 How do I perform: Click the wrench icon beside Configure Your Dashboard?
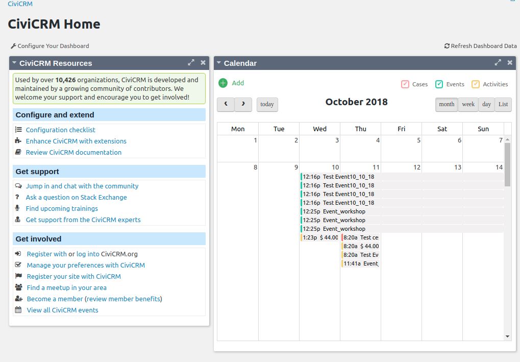pos(13,46)
